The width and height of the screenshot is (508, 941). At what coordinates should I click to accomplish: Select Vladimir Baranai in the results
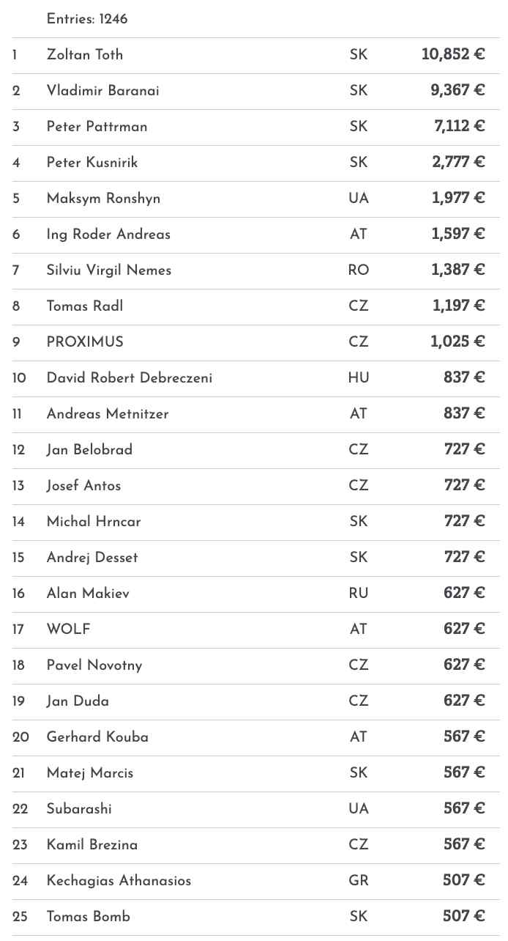pos(102,91)
